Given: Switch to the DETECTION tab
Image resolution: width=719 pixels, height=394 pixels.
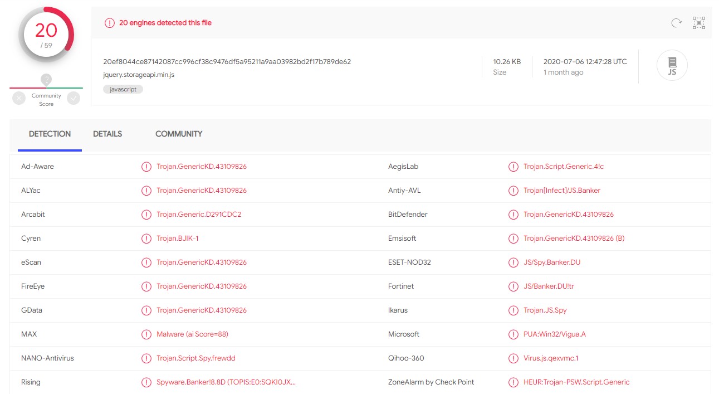Looking at the screenshot, I should point(50,134).
